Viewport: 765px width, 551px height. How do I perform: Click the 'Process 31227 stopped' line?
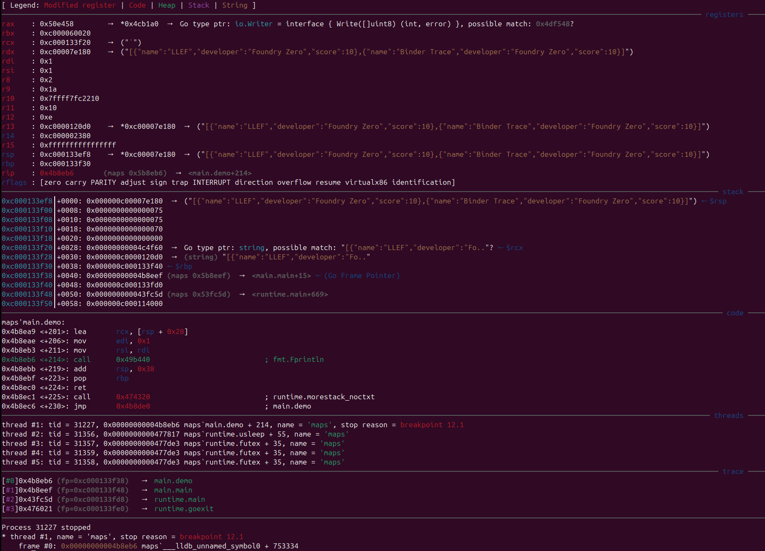point(46,527)
